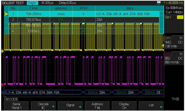Select the CH1 channel label
The height and width of the screenshot is (111, 185).
coord(167,38)
